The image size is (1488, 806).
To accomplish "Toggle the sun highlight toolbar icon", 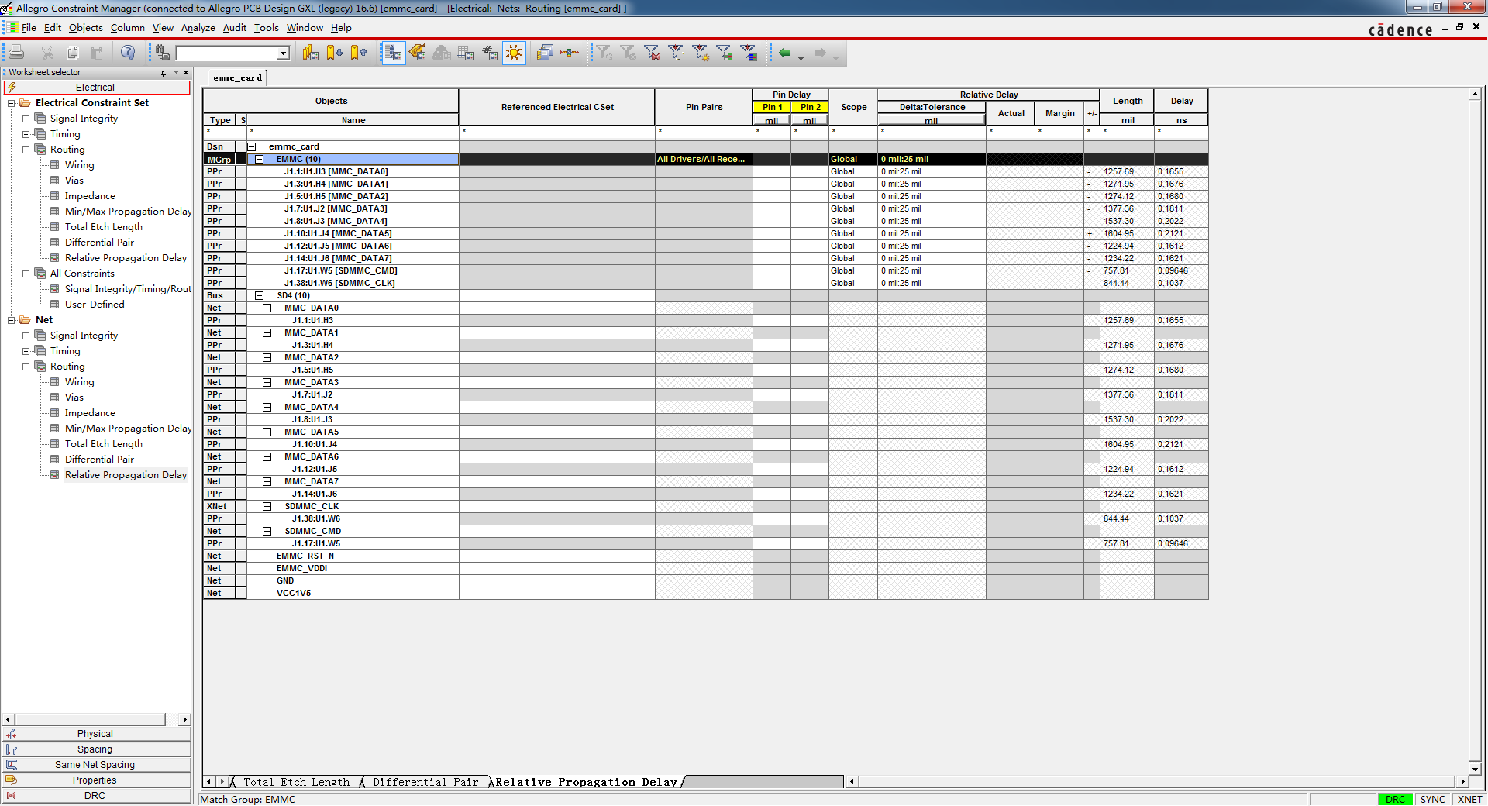I will click(514, 53).
